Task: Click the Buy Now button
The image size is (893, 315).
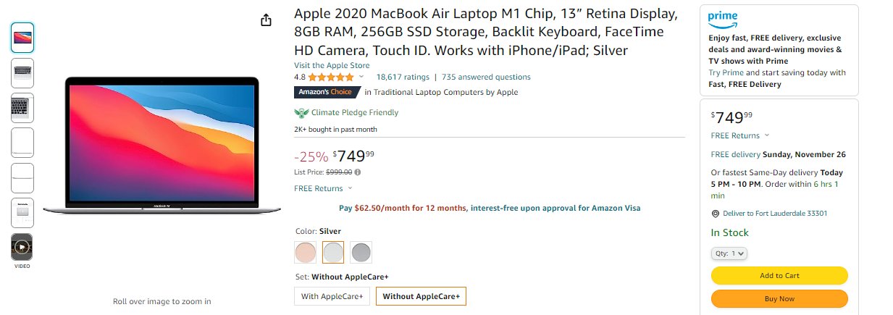Action: (x=779, y=298)
